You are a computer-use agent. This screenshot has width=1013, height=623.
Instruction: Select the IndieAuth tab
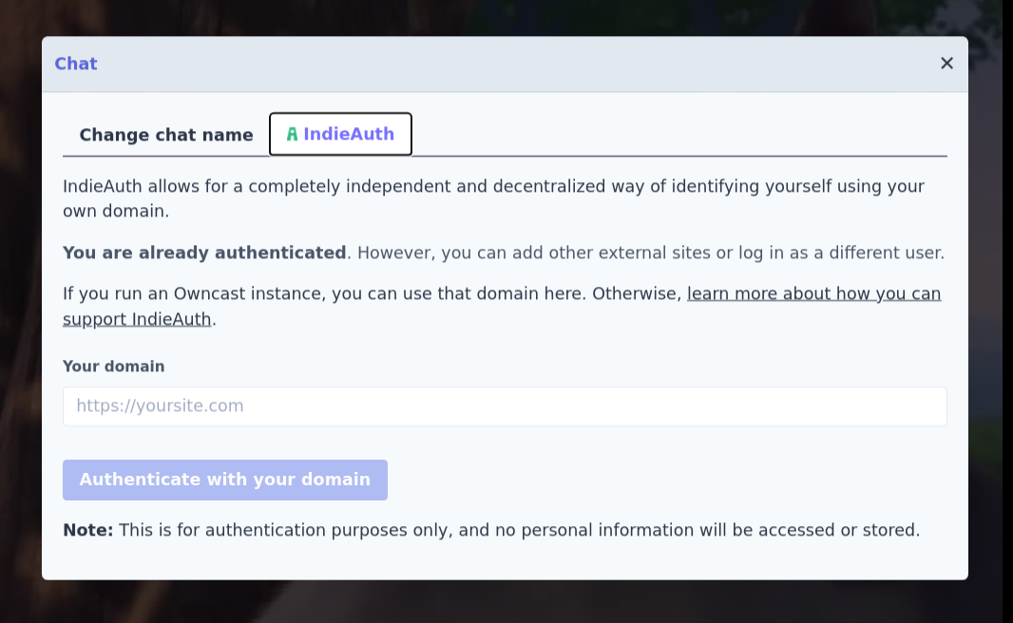(340, 134)
